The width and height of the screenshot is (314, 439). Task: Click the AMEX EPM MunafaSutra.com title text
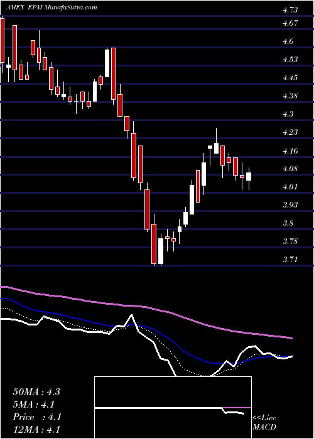pos(52,8)
